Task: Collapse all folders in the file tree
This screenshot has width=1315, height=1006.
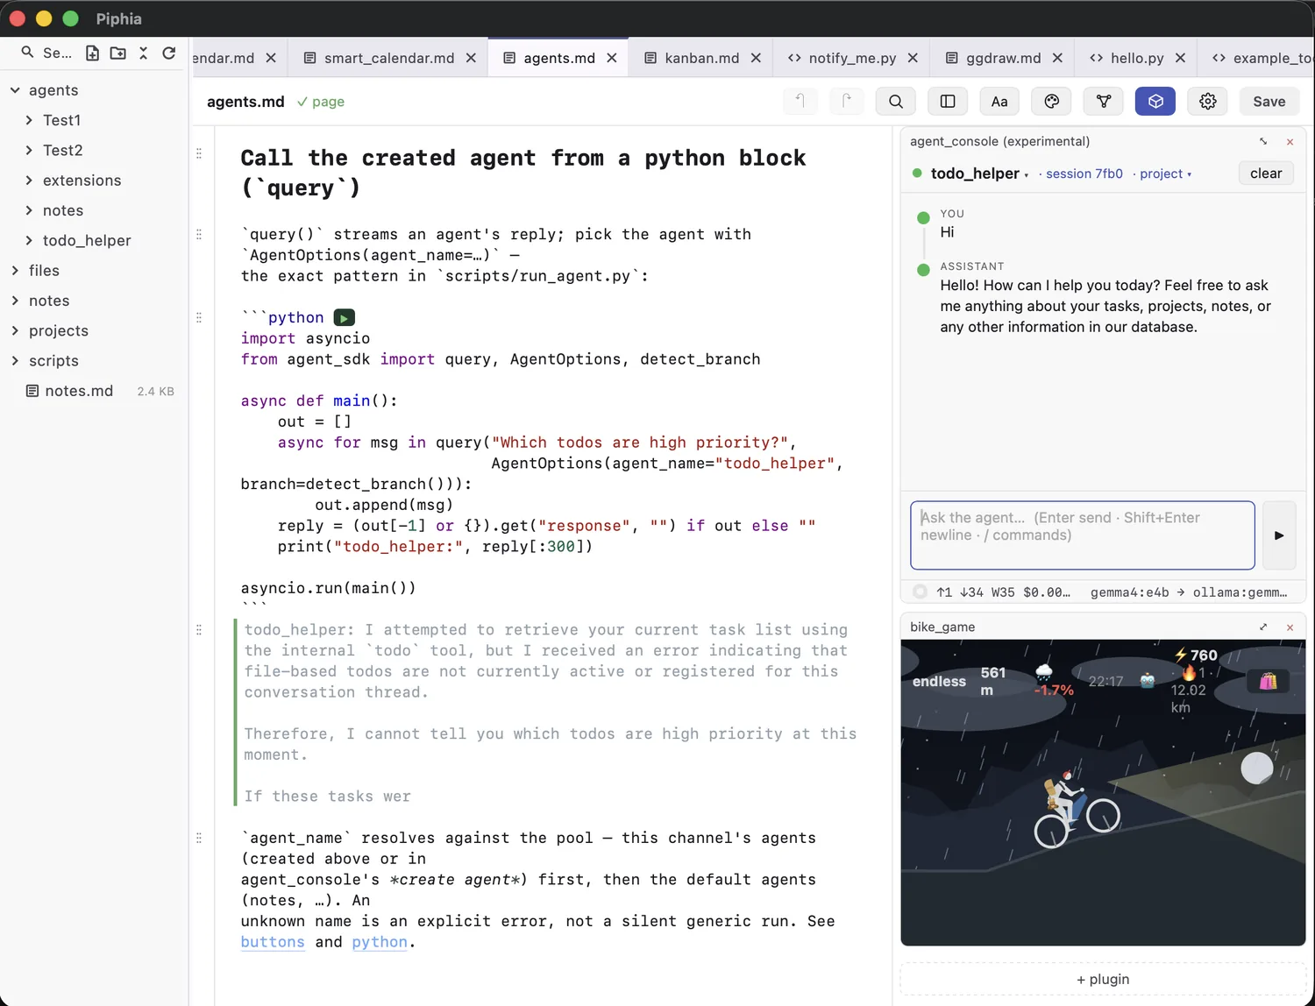Action: pyautogui.click(x=144, y=53)
